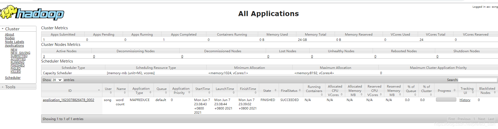498x129 pixels.
Task: Go to Next page of entries
Action: pos(482,119)
